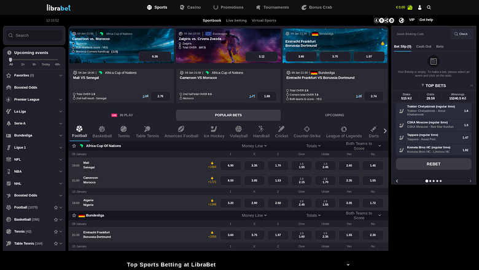The height and width of the screenshot is (270, 479).
Task: Click the LibraBet logo
Action: point(58,7)
